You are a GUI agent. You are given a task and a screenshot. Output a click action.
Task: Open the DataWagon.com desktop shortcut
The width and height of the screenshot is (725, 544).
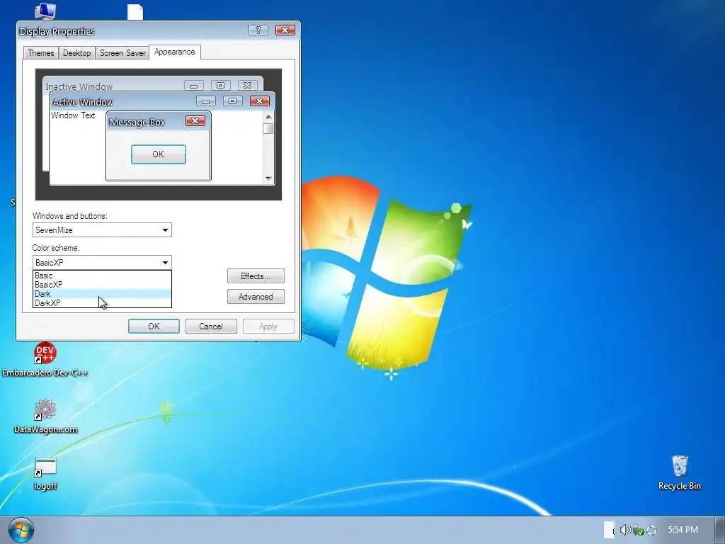(45, 416)
